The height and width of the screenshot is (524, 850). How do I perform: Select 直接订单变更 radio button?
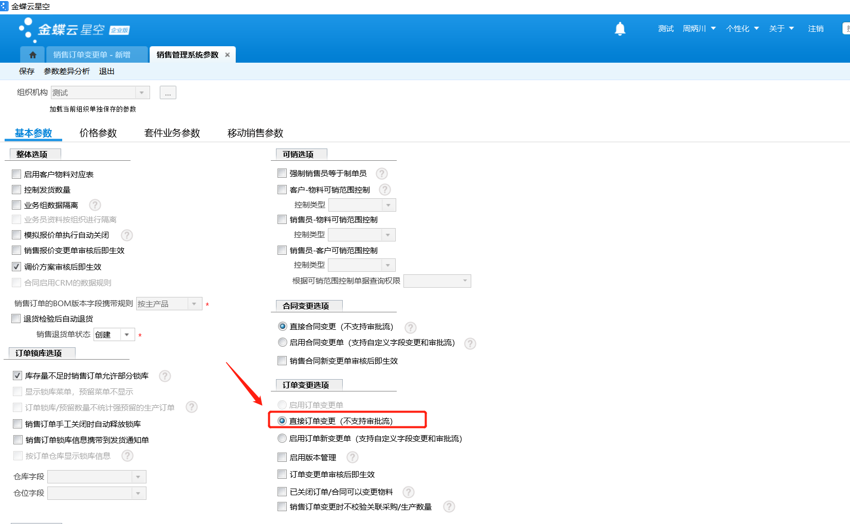282,421
